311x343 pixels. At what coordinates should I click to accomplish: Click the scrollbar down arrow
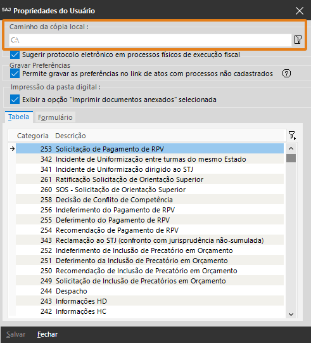pyautogui.click(x=291, y=314)
